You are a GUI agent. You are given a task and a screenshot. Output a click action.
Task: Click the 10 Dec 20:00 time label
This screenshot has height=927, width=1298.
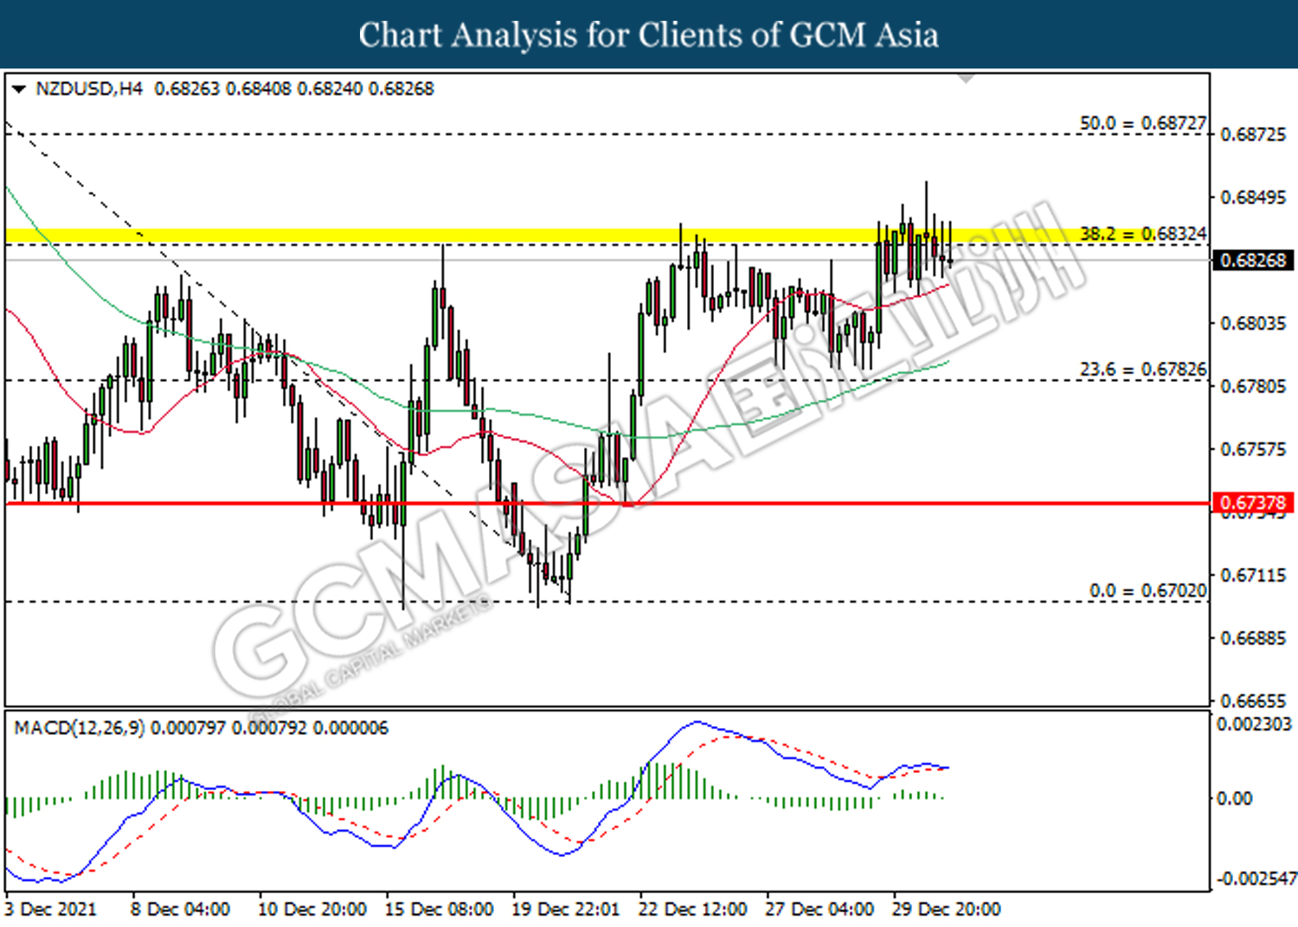[x=312, y=909]
